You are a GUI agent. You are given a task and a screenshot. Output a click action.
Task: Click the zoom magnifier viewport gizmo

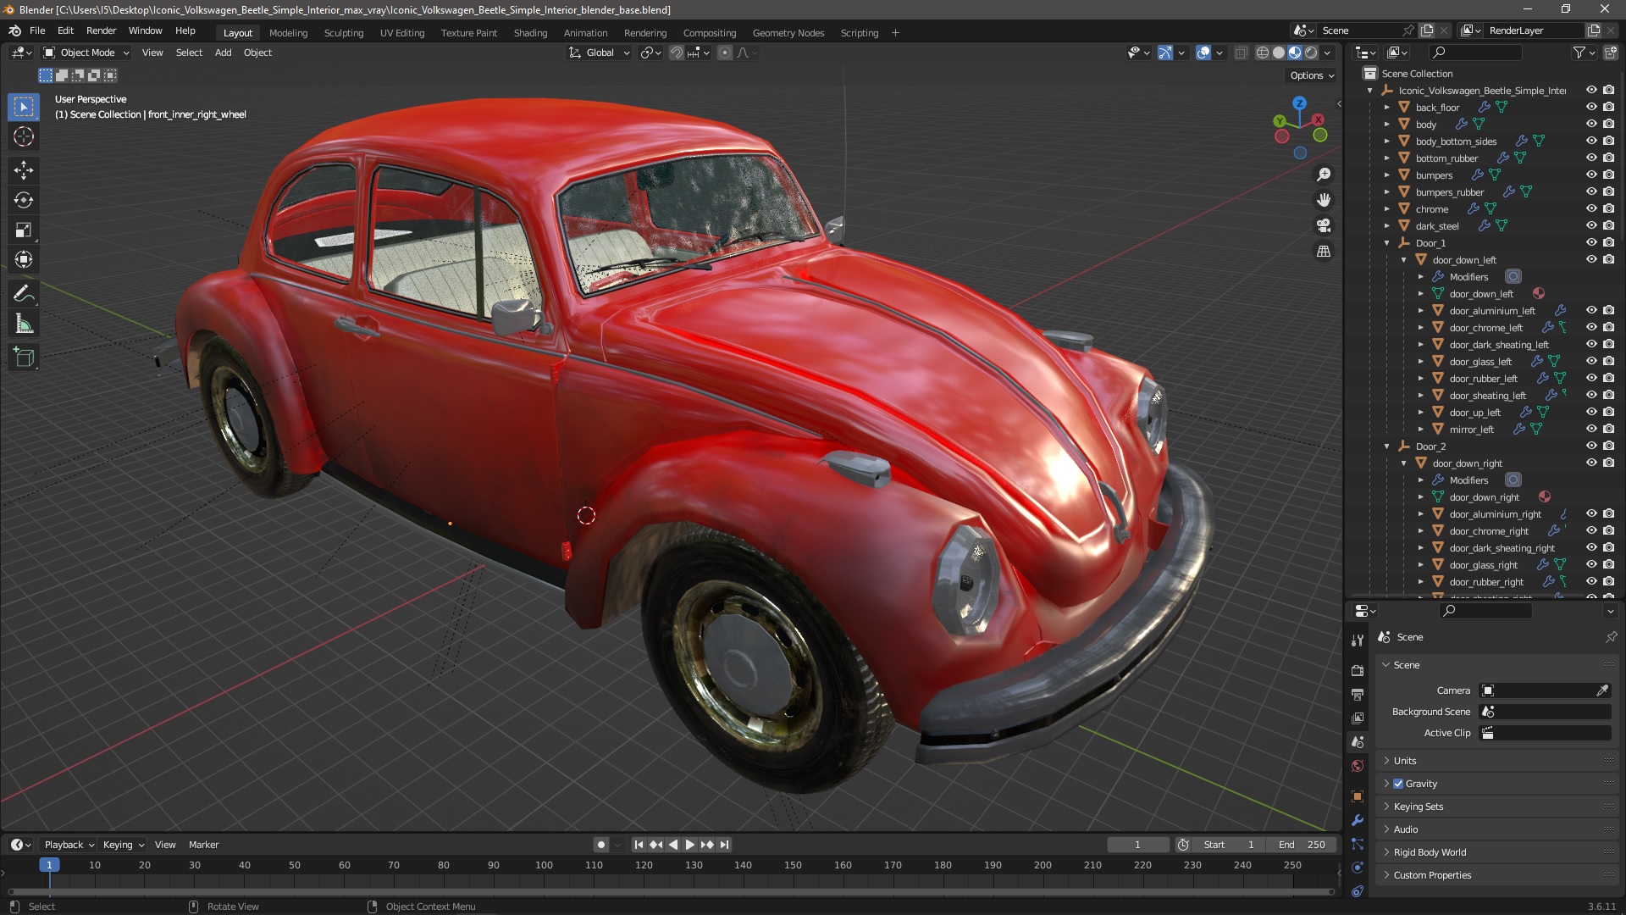click(1324, 175)
